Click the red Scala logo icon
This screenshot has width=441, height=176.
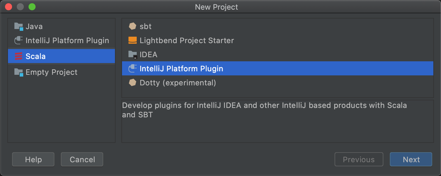(x=19, y=56)
